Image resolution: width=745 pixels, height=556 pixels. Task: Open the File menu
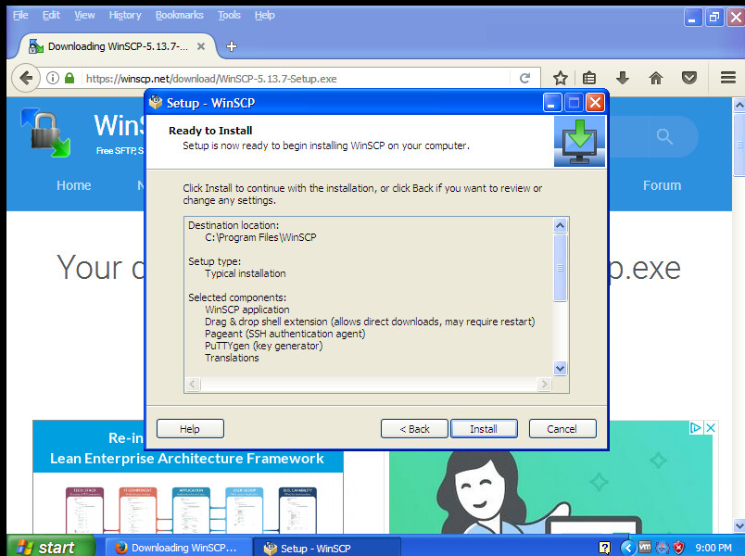click(20, 15)
